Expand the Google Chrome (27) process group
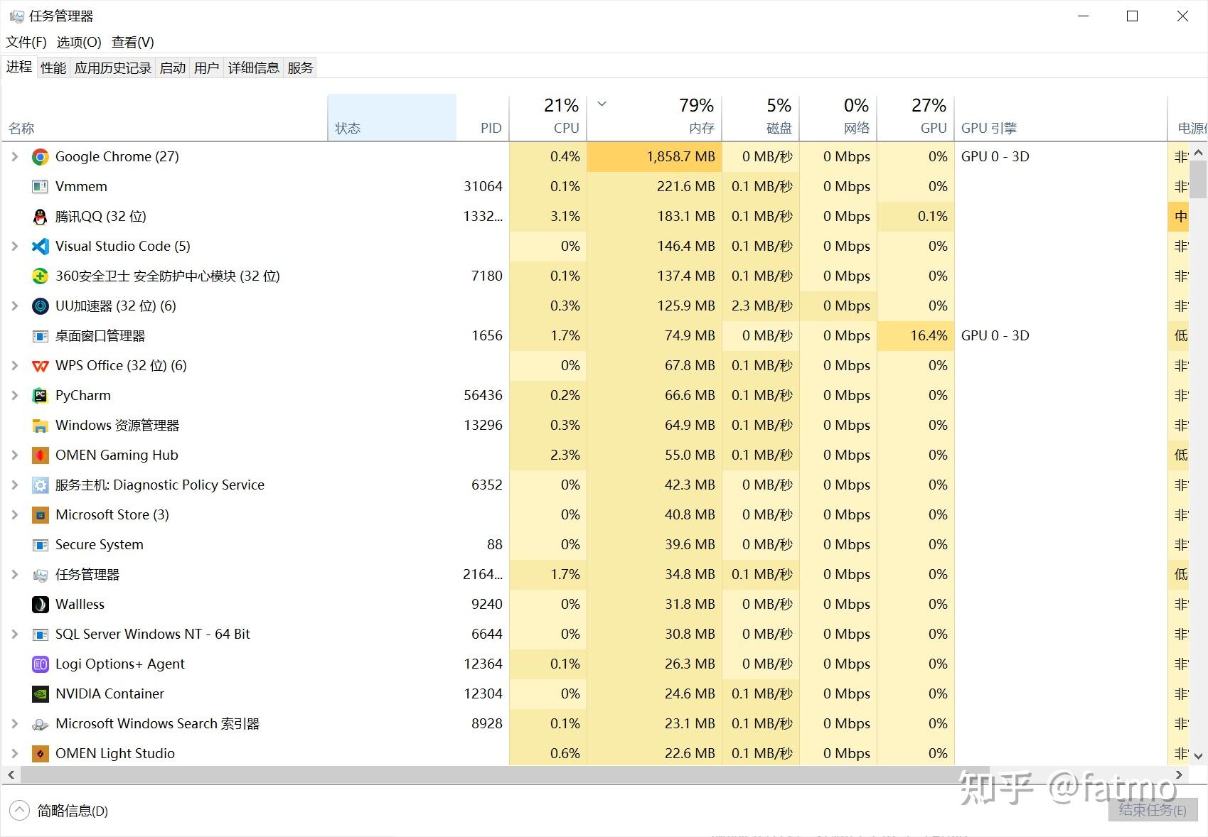 15,156
